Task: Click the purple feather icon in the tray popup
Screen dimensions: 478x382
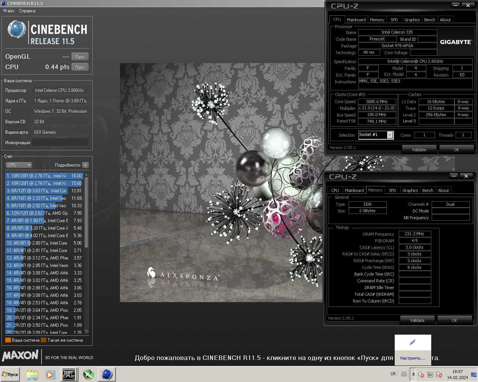Action: [412, 342]
